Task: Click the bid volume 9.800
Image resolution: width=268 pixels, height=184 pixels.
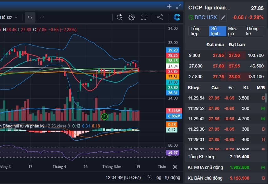Action: pyautogui.click(x=194, y=55)
